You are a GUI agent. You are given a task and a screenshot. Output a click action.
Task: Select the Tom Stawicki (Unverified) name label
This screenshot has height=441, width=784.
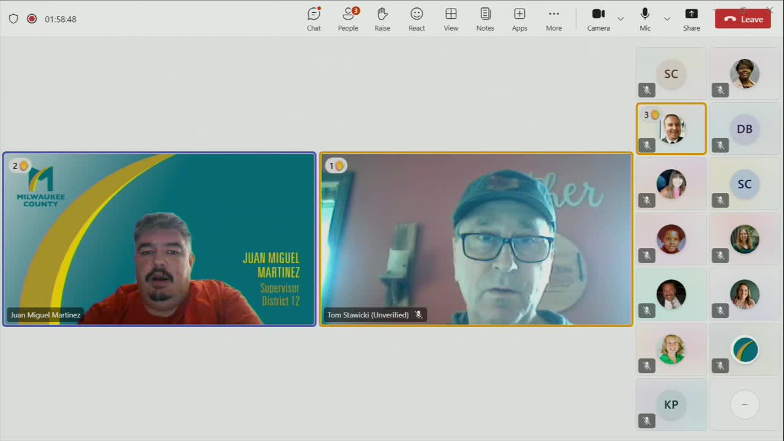pos(368,315)
